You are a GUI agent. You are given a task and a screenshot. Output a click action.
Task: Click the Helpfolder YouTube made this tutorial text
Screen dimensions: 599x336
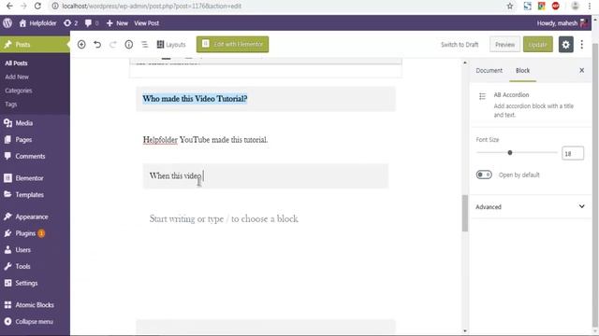pyautogui.click(x=205, y=140)
